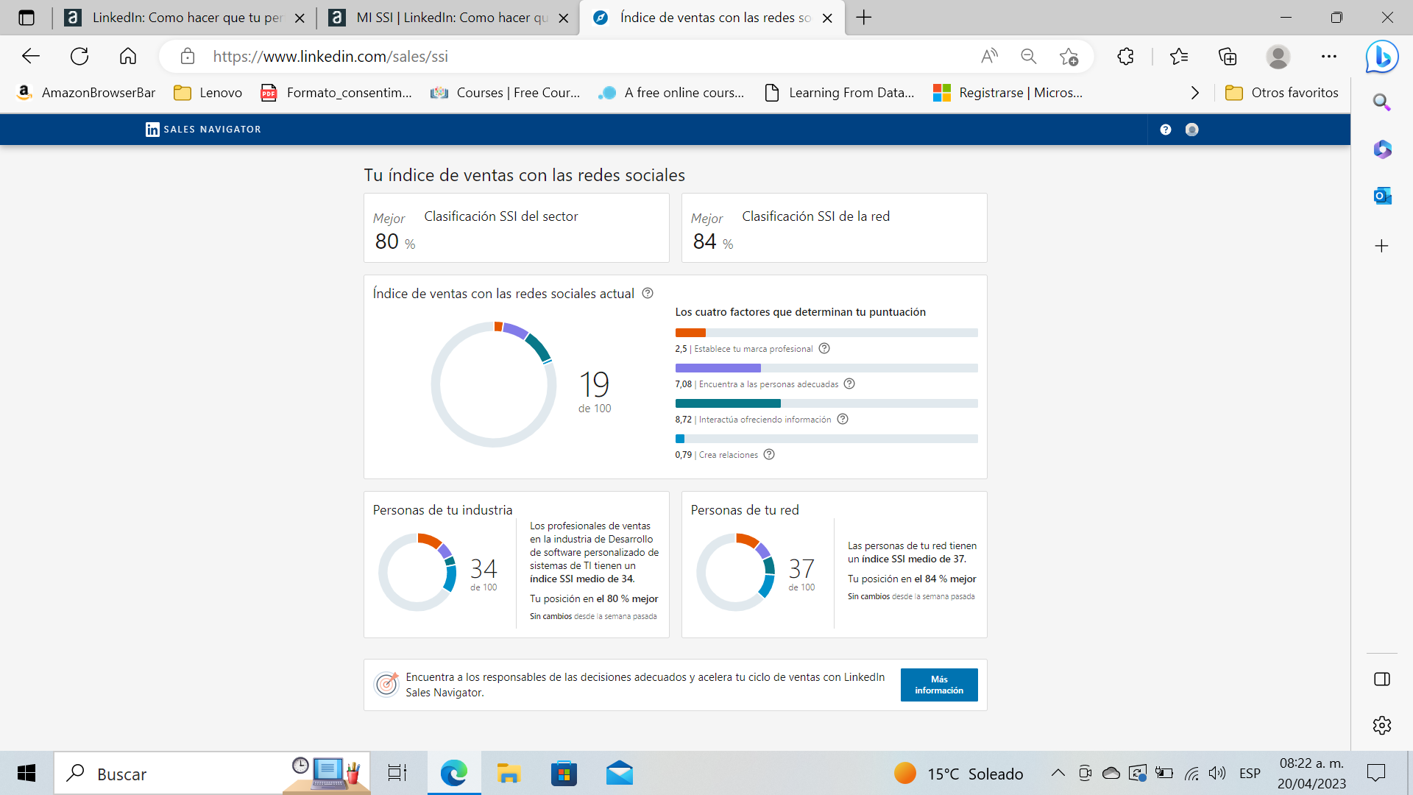
Task: Click the zoom magnifier in address bar
Action: click(x=1029, y=56)
